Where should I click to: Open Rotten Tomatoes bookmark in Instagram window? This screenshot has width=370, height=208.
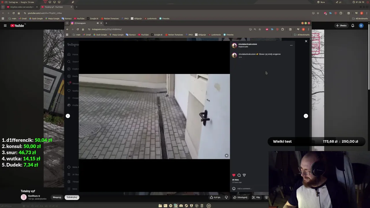click(x=174, y=35)
